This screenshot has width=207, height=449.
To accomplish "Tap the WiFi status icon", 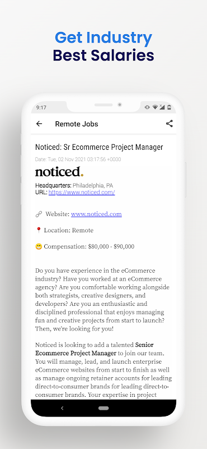I will point(155,107).
